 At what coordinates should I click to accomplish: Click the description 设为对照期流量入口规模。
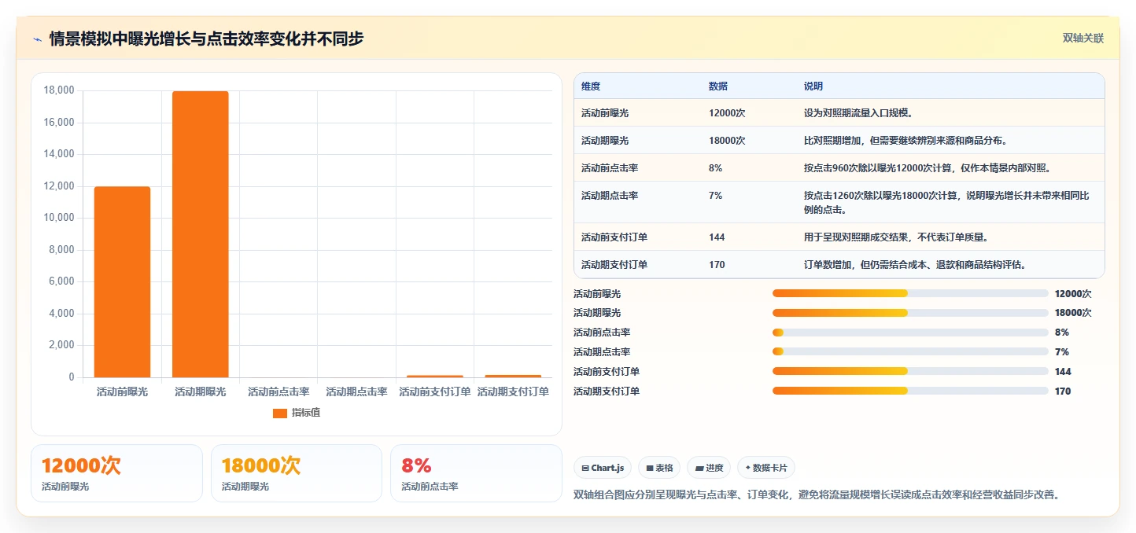point(858,113)
